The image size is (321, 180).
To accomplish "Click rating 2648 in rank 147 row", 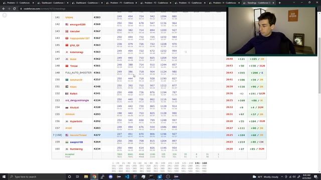I will coord(229,59).
